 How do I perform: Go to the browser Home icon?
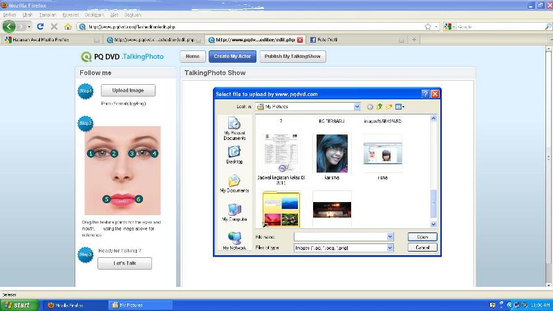[67, 26]
